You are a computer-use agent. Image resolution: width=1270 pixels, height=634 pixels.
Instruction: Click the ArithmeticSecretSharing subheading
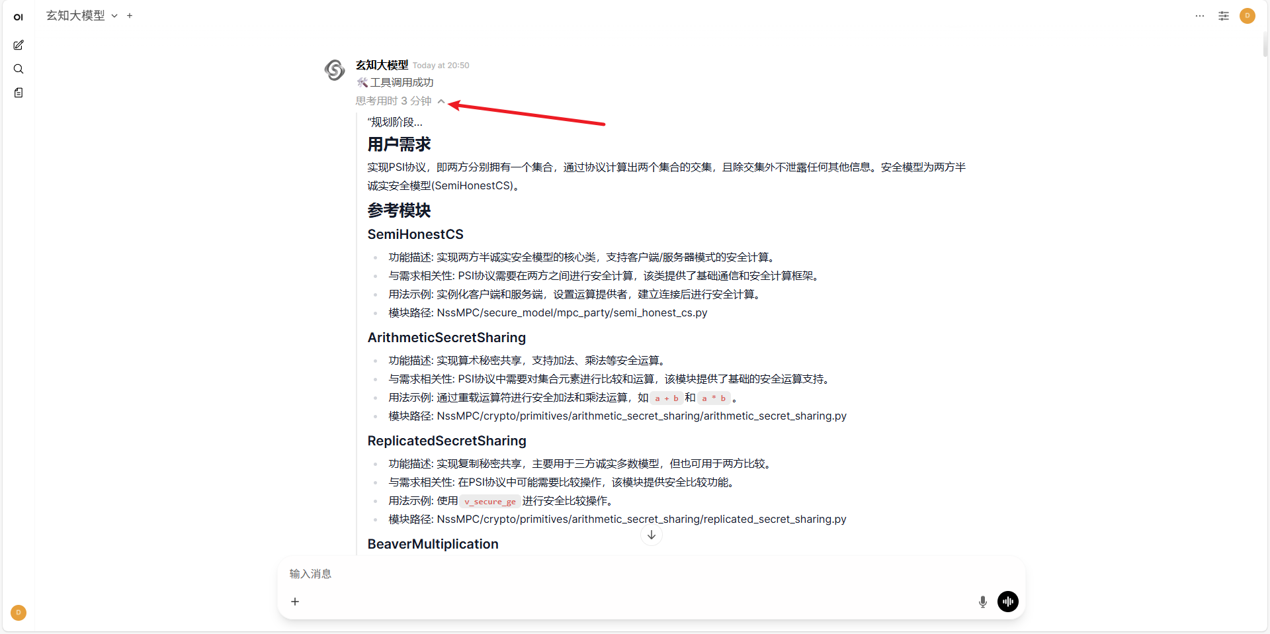[x=446, y=338]
